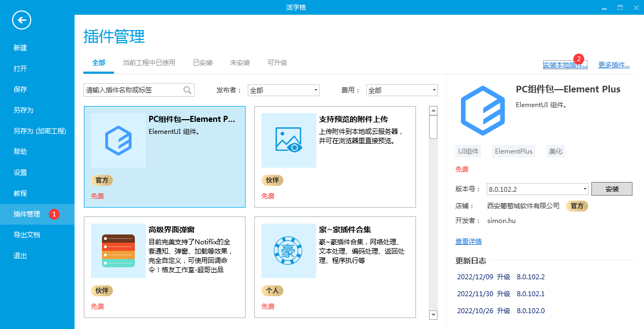The width and height of the screenshot is (644, 329).
Task: Select the PC组件包—Element Plus plugin card title
Action: [192, 119]
